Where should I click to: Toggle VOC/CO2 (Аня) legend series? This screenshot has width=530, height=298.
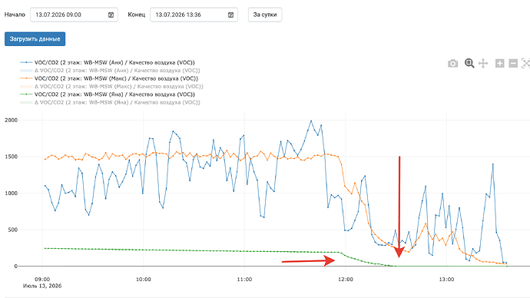pos(108,62)
